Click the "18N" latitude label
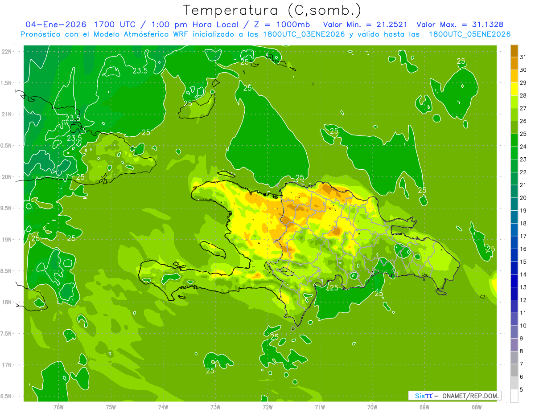535x413 pixels. click(6, 302)
